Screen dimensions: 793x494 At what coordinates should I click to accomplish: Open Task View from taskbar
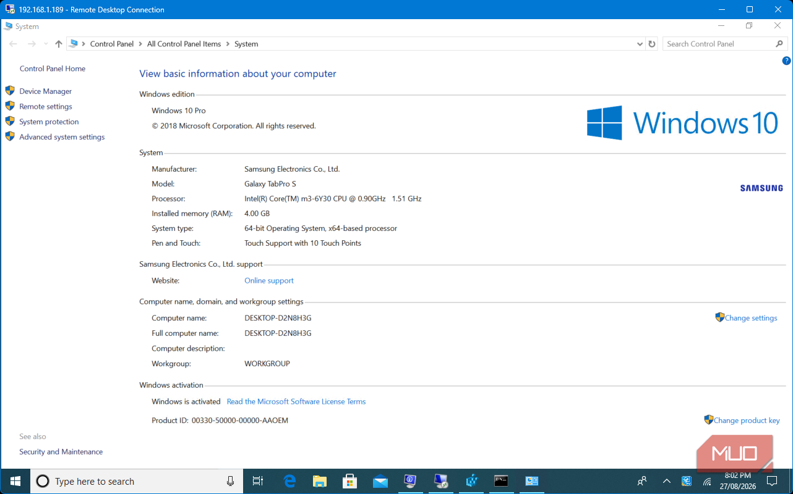pos(259,481)
